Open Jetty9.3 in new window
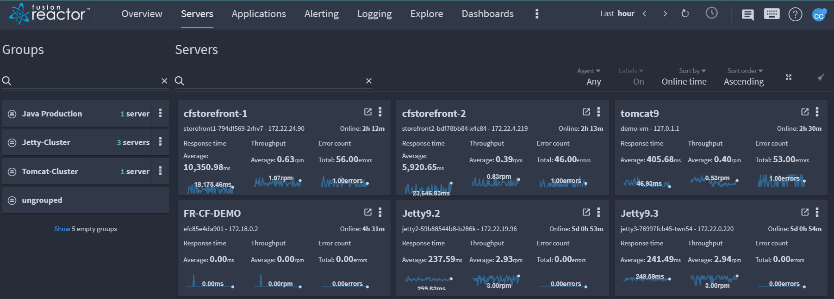 point(805,212)
